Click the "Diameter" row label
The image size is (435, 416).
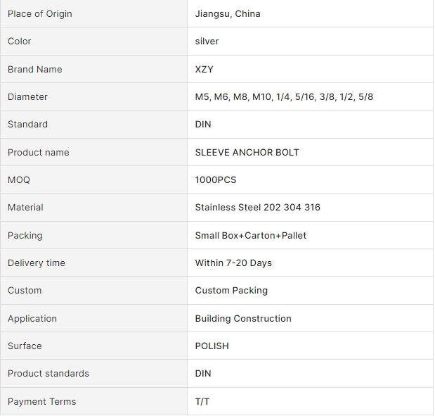click(28, 97)
